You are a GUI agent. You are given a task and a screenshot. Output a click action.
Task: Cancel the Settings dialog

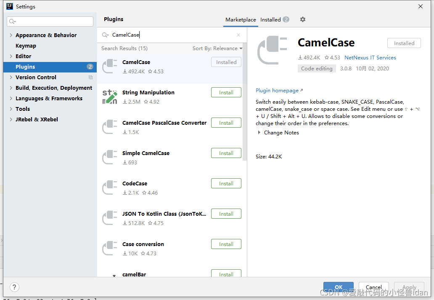tap(374, 287)
